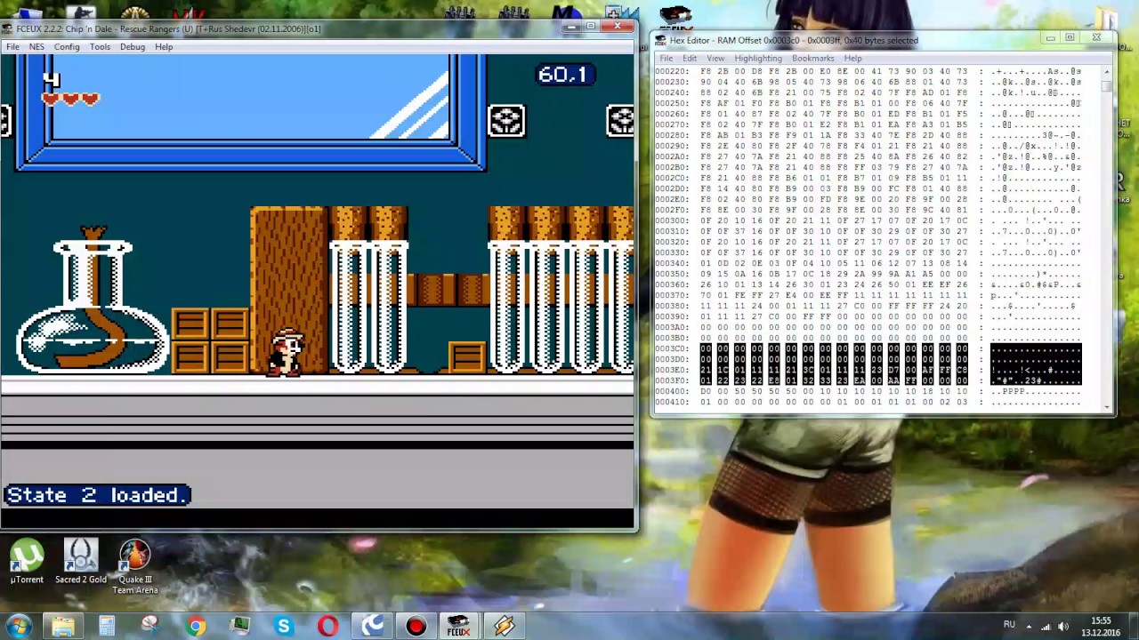Minimize the FCEUX emulator window
This screenshot has height=640, width=1139.
point(571,28)
